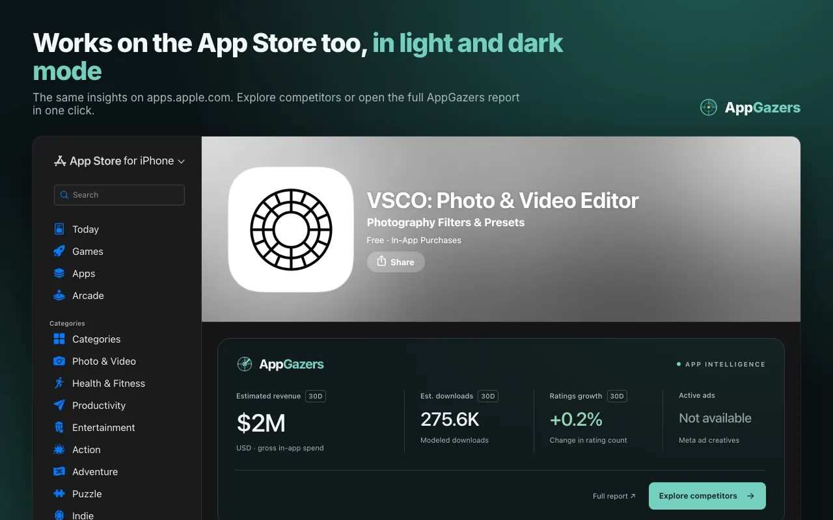The image size is (833, 520).
Task: Click the App Store logo icon
Action: [x=60, y=161]
